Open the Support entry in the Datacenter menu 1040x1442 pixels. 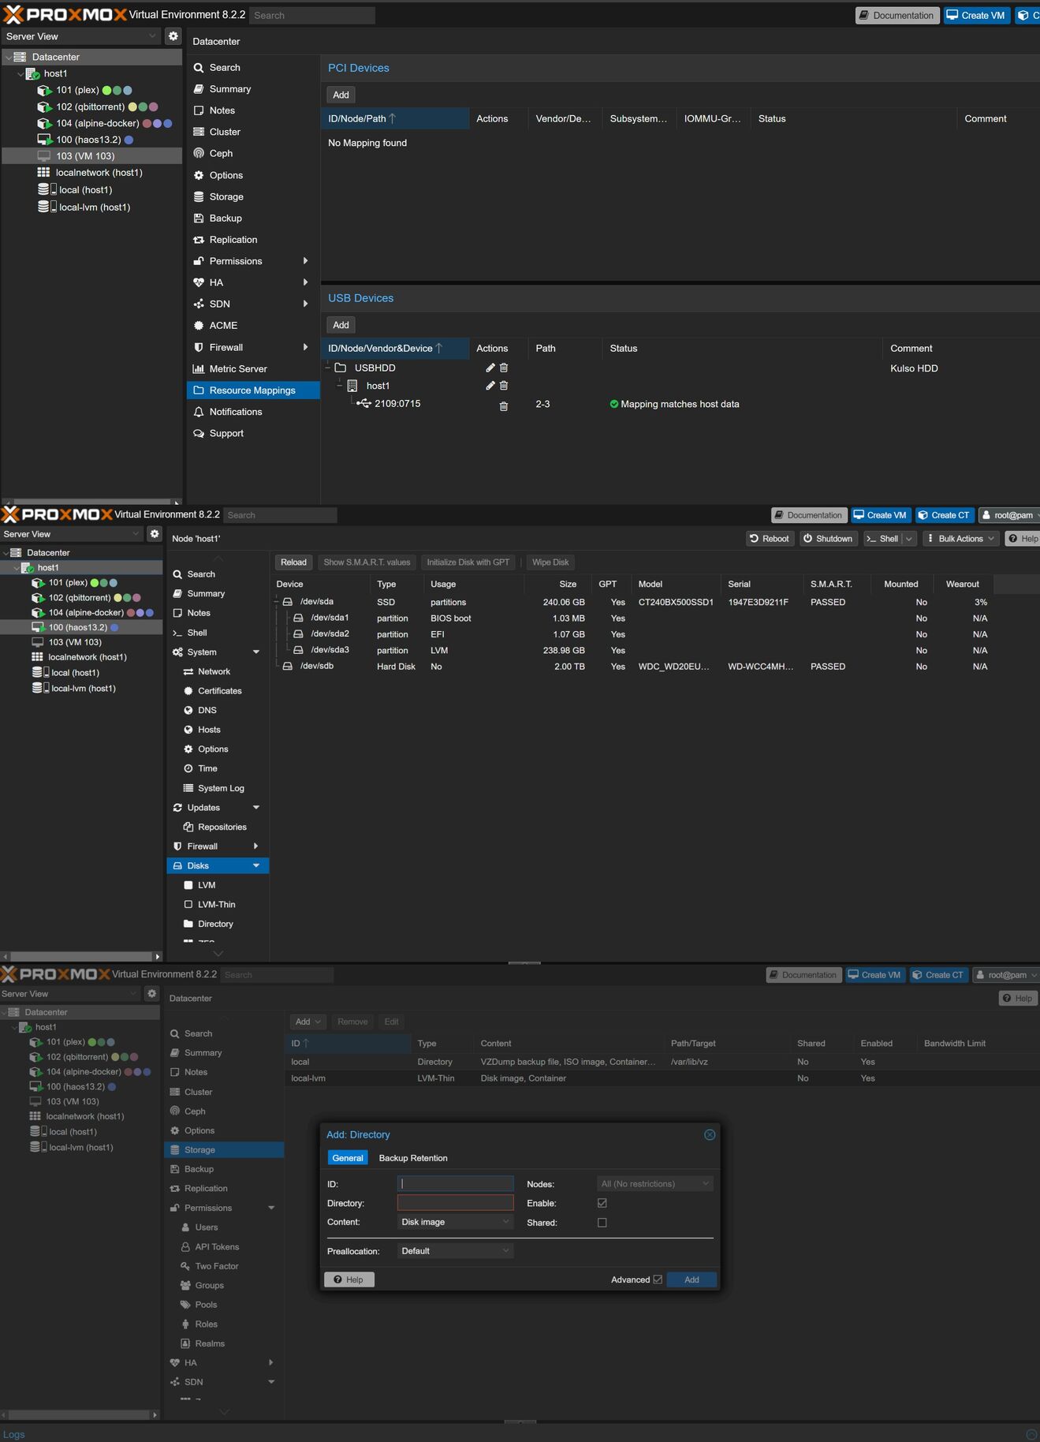pos(226,433)
